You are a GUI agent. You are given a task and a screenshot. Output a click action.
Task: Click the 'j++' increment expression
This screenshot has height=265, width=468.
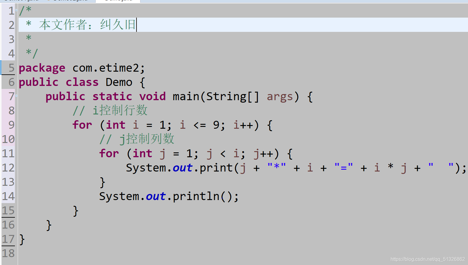(x=263, y=154)
